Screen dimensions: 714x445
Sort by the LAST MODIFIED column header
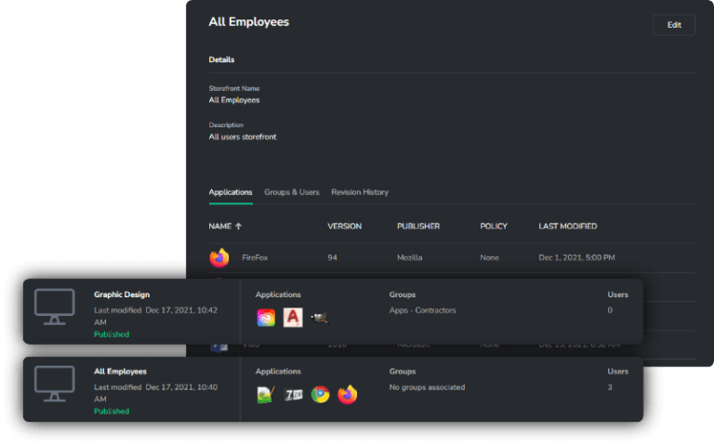pos(567,226)
